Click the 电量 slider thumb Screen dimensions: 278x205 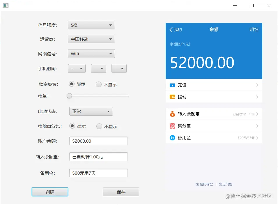click(69, 96)
